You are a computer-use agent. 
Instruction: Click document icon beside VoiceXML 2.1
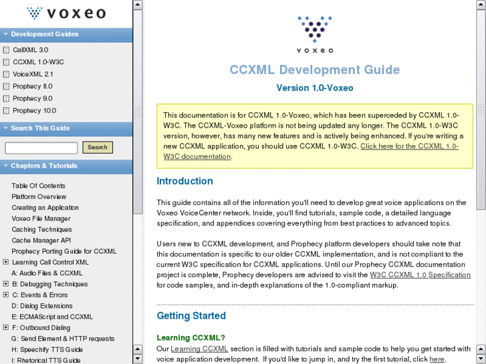[6, 74]
